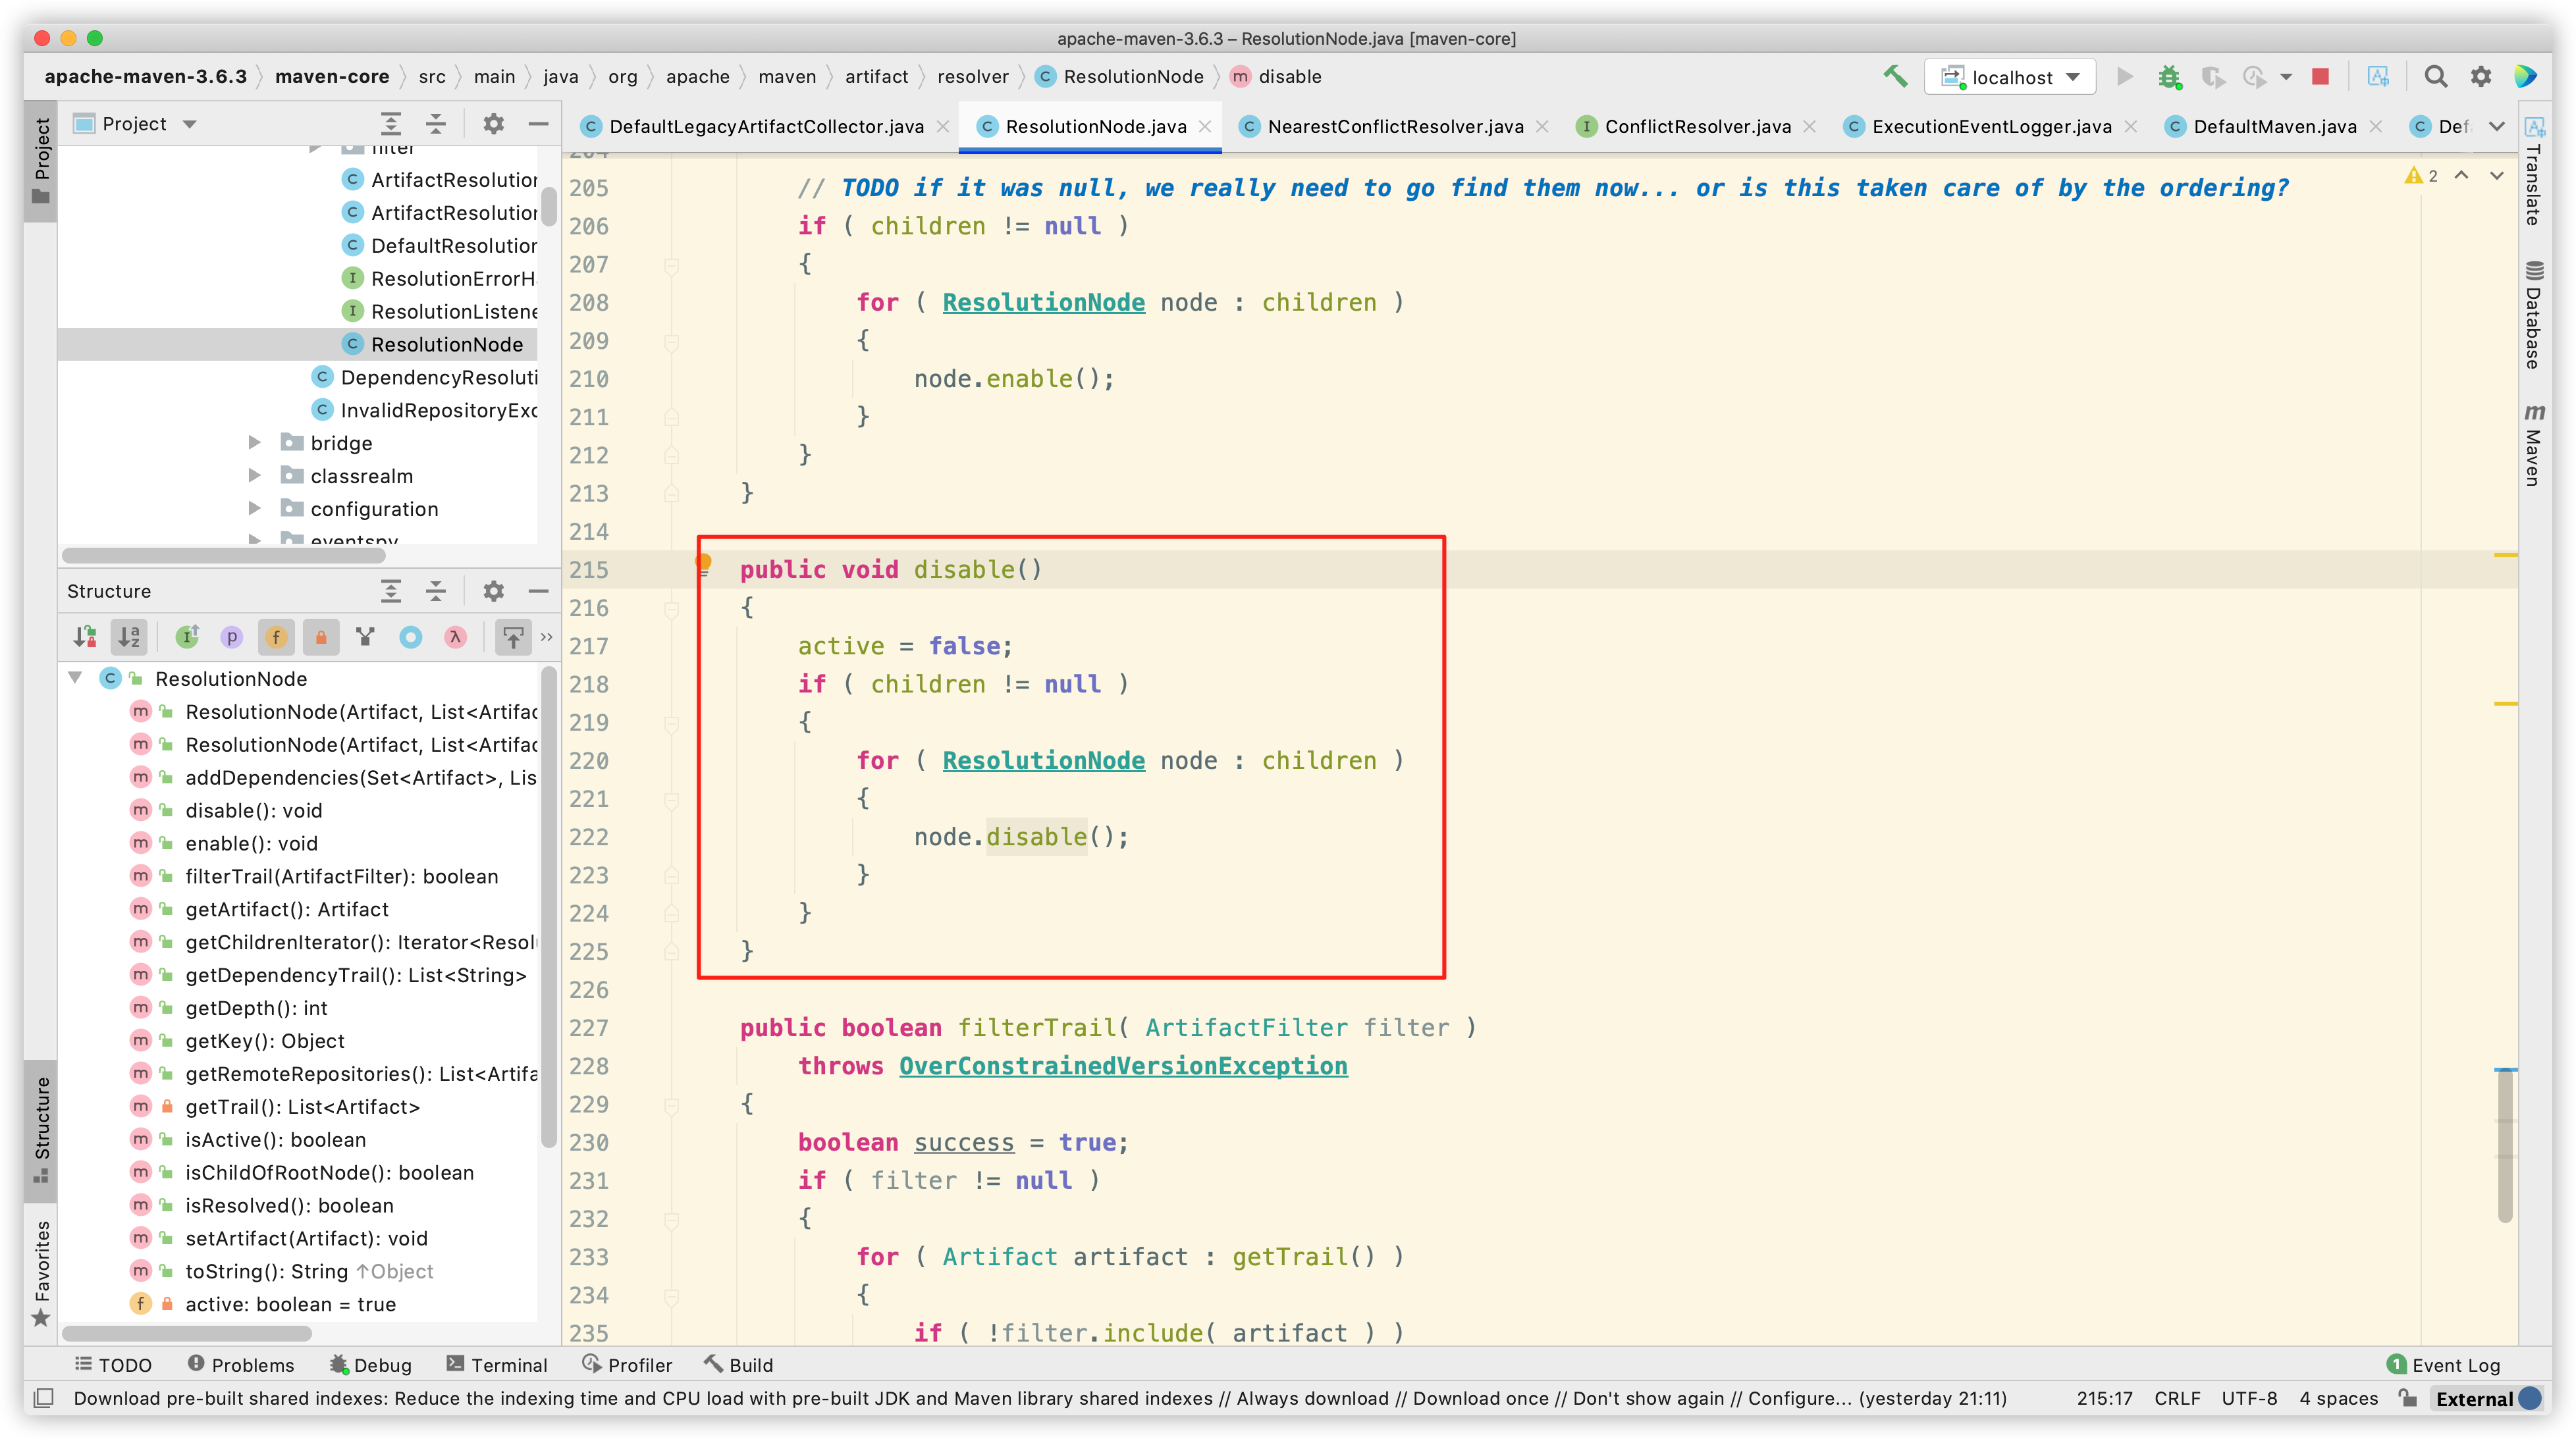Hide the Project panel
This screenshot has height=1439, width=2576.
[538, 124]
